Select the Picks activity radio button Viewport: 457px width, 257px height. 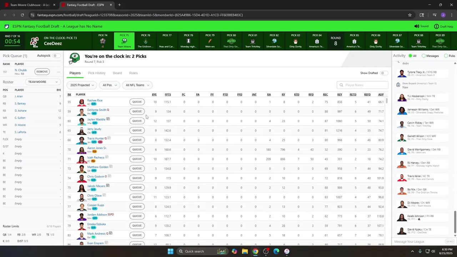[446, 56]
